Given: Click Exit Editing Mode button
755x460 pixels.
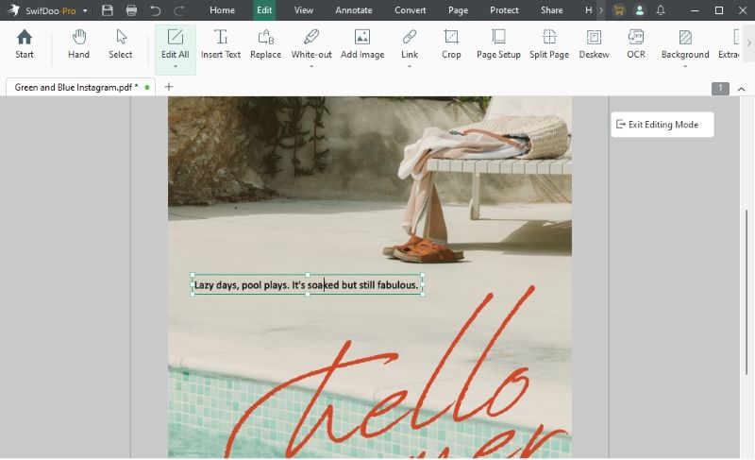Looking at the screenshot, I should (663, 125).
